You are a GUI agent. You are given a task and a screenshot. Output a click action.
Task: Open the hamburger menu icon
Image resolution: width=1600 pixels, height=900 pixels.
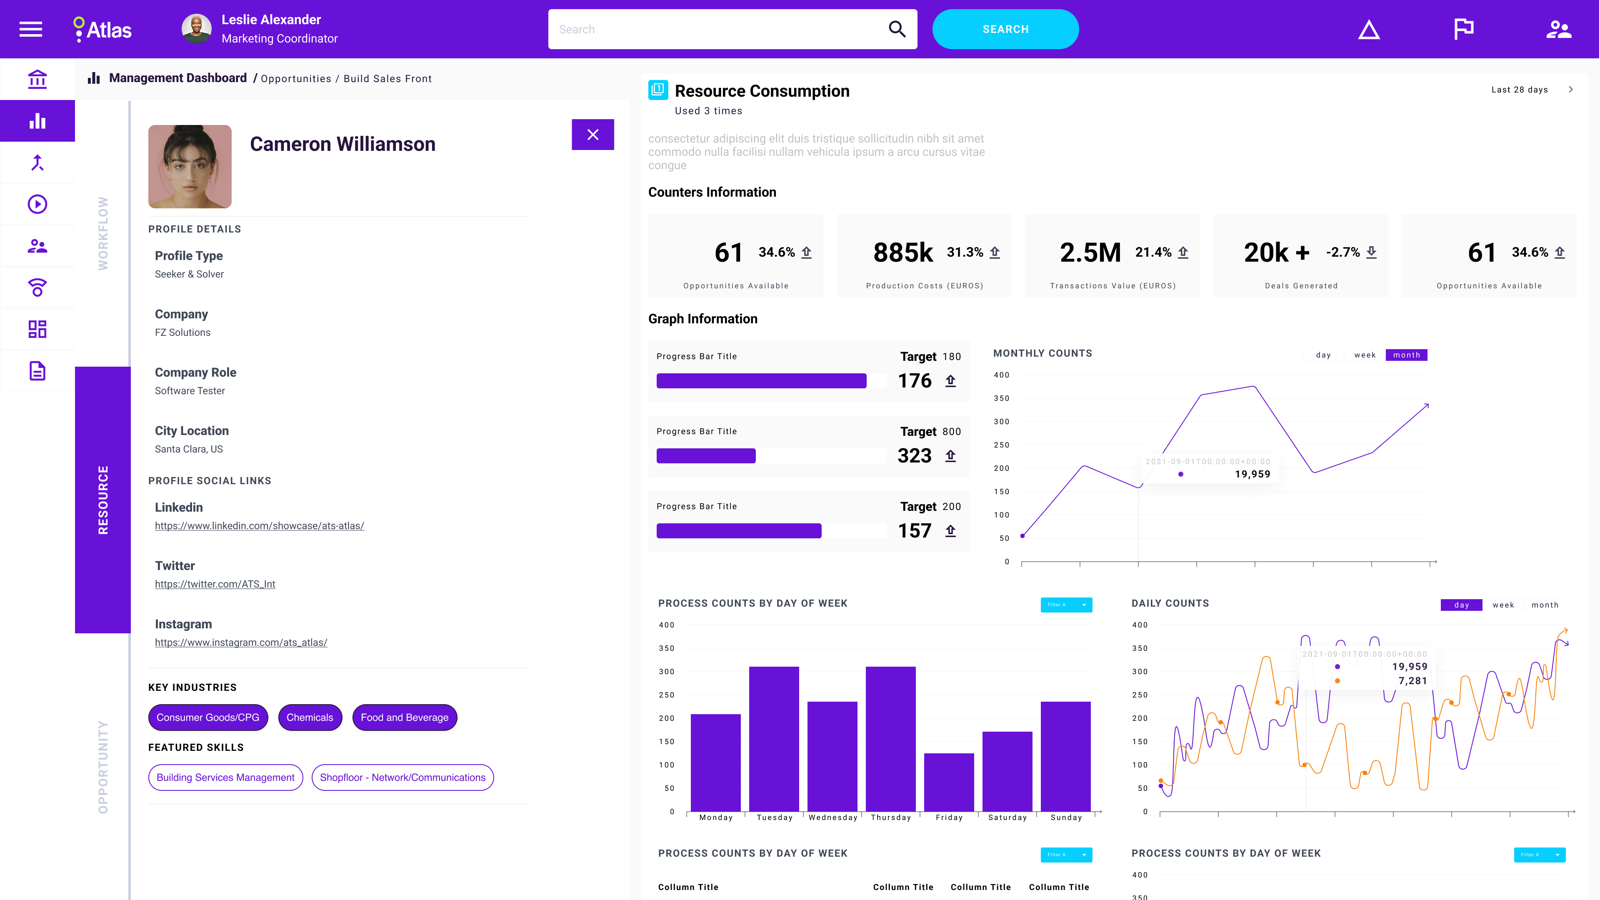coord(30,29)
